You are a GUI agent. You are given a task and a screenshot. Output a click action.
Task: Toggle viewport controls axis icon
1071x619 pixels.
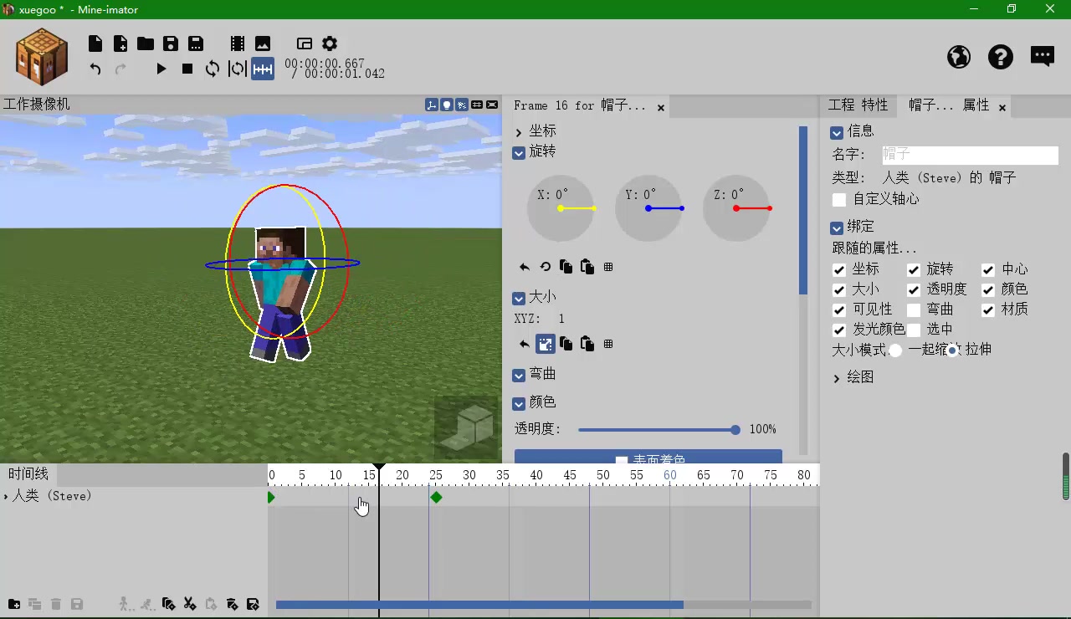432,105
